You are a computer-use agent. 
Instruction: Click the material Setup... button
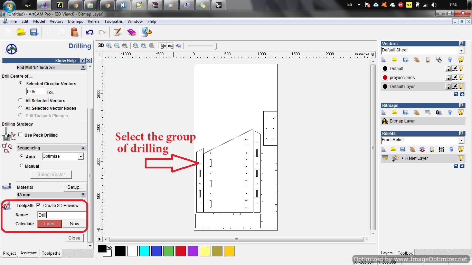[x=75, y=187]
